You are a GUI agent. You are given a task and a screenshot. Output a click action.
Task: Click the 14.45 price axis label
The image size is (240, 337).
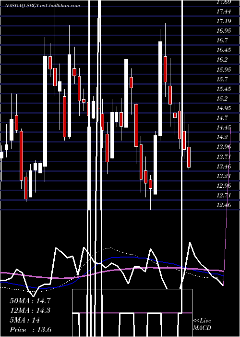tap(224, 128)
